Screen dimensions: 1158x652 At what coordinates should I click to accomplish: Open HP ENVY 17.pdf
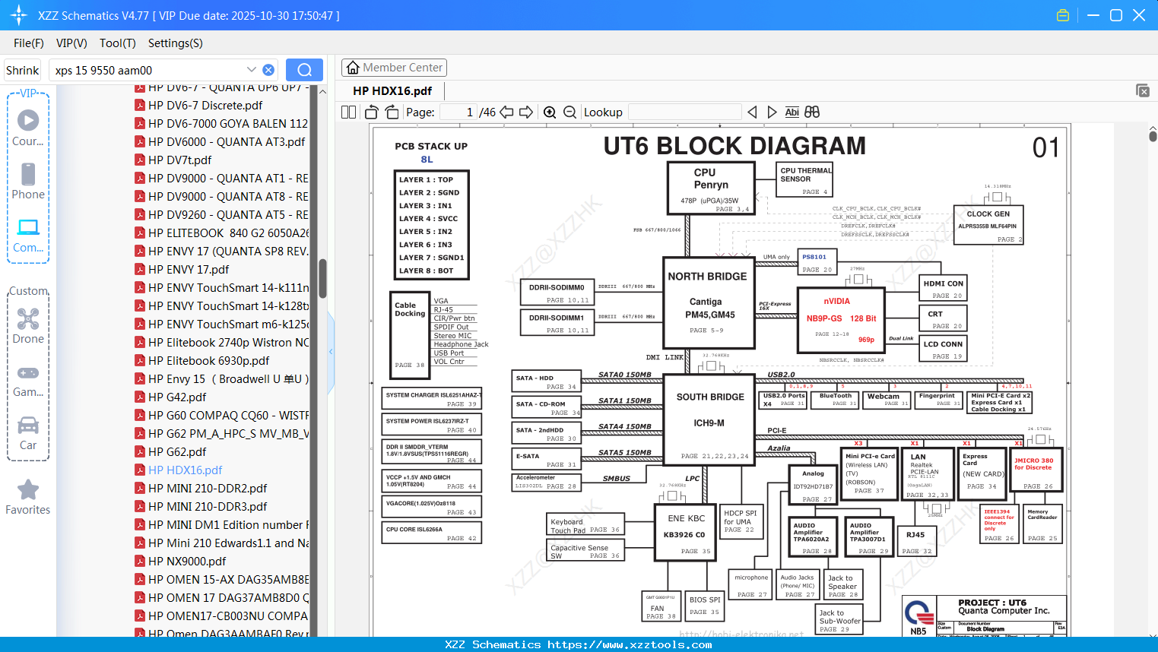point(189,269)
